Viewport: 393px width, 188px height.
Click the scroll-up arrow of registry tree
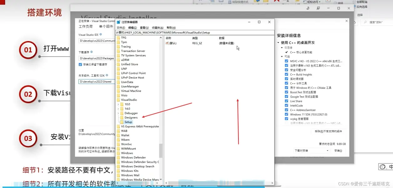(x=161, y=37)
